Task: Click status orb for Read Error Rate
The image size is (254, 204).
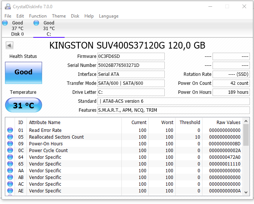Action: click(x=10, y=130)
